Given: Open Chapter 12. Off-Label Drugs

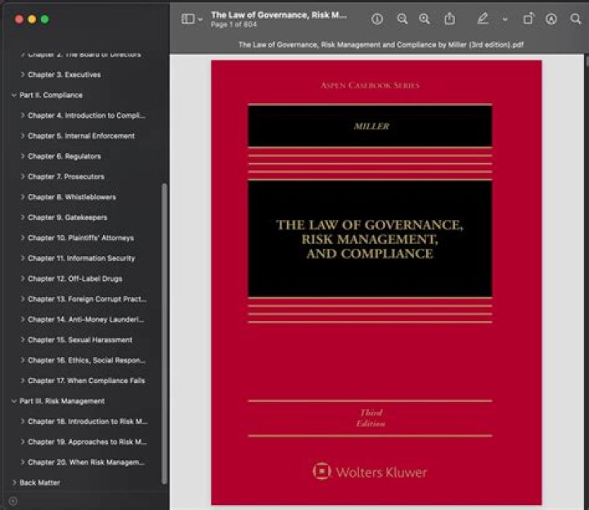Looking at the screenshot, I should pyautogui.click(x=75, y=278).
